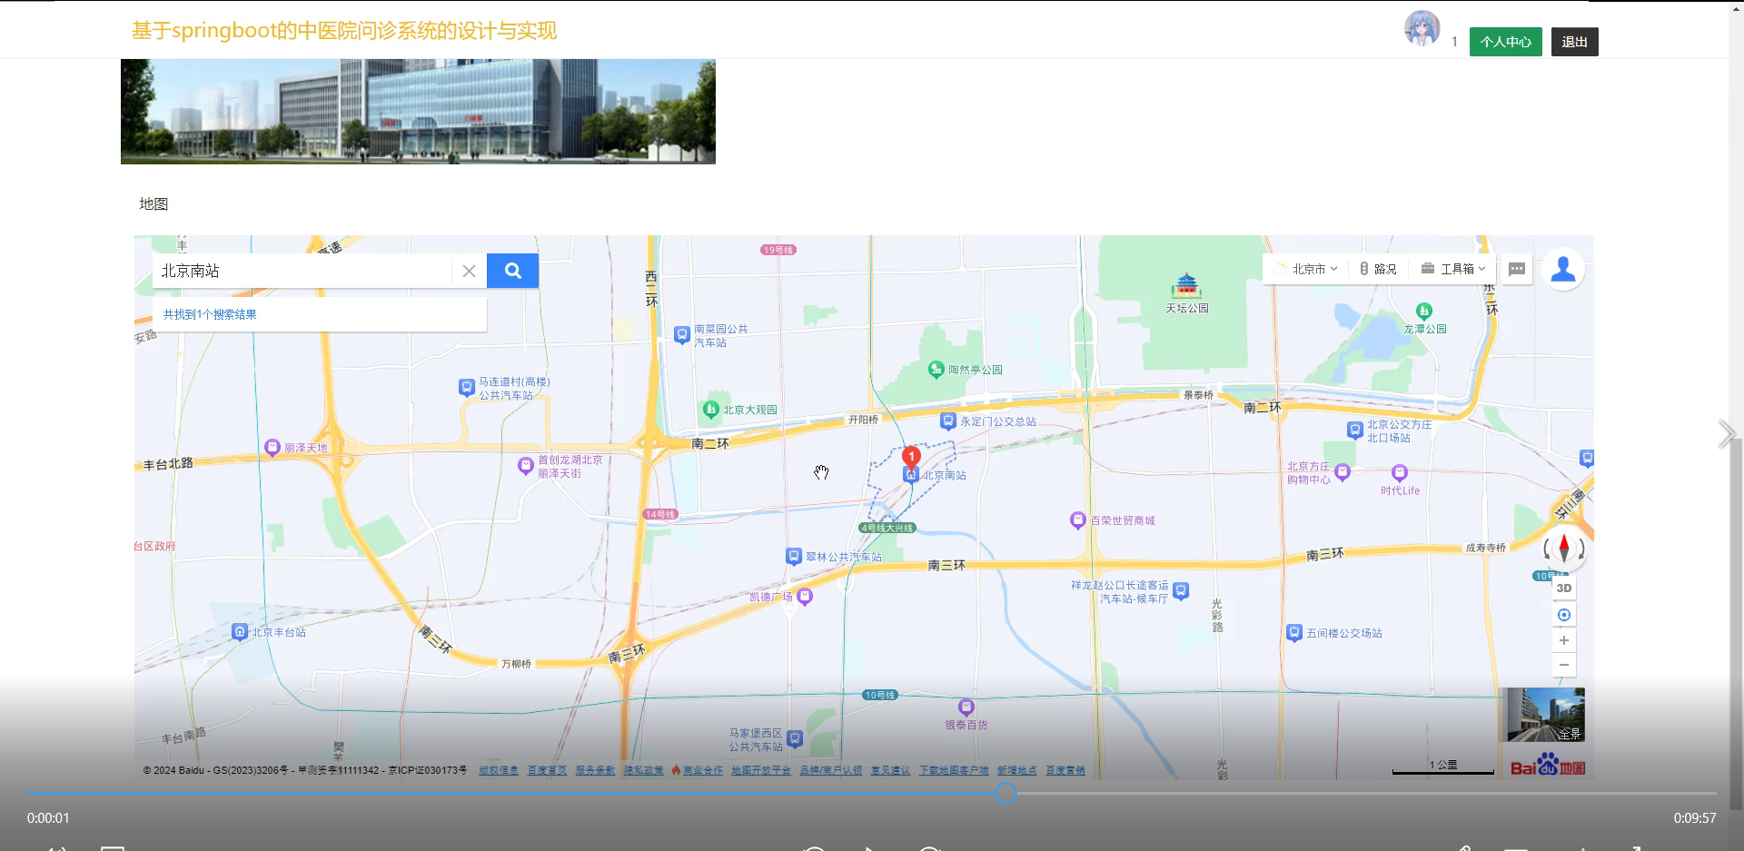Click the video progress slider handle
This screenshot has height=851, width=1744.
click(1006, 793)
